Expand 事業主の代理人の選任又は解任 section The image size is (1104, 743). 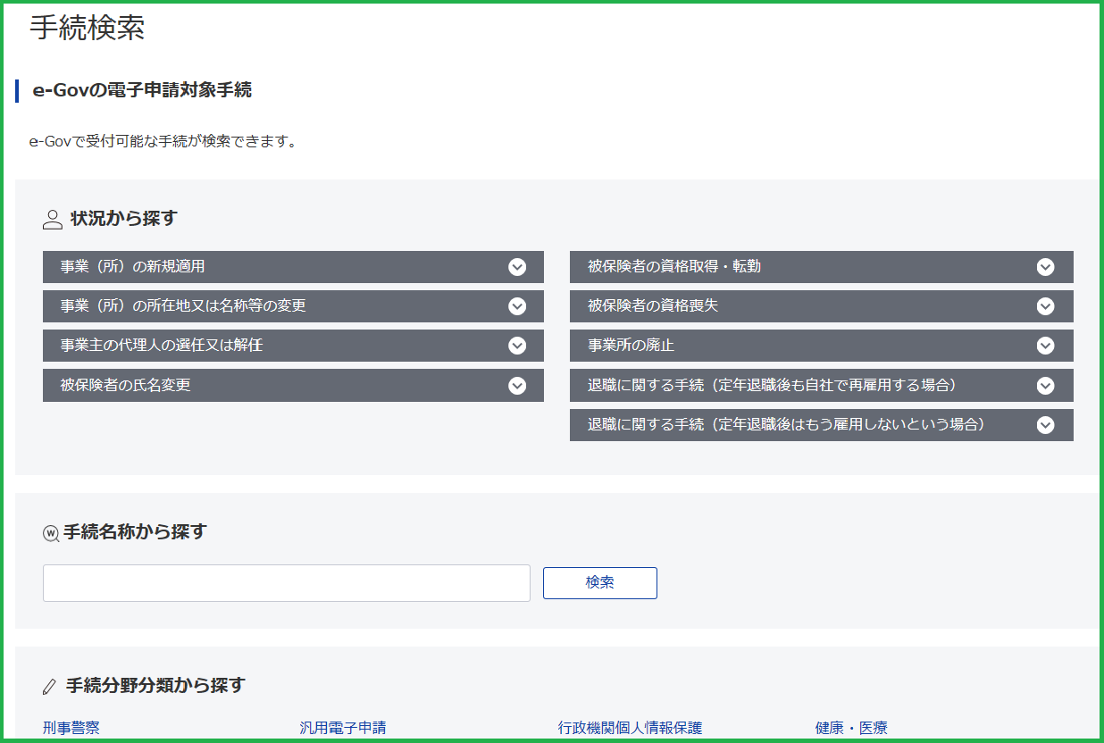(293, 346)
